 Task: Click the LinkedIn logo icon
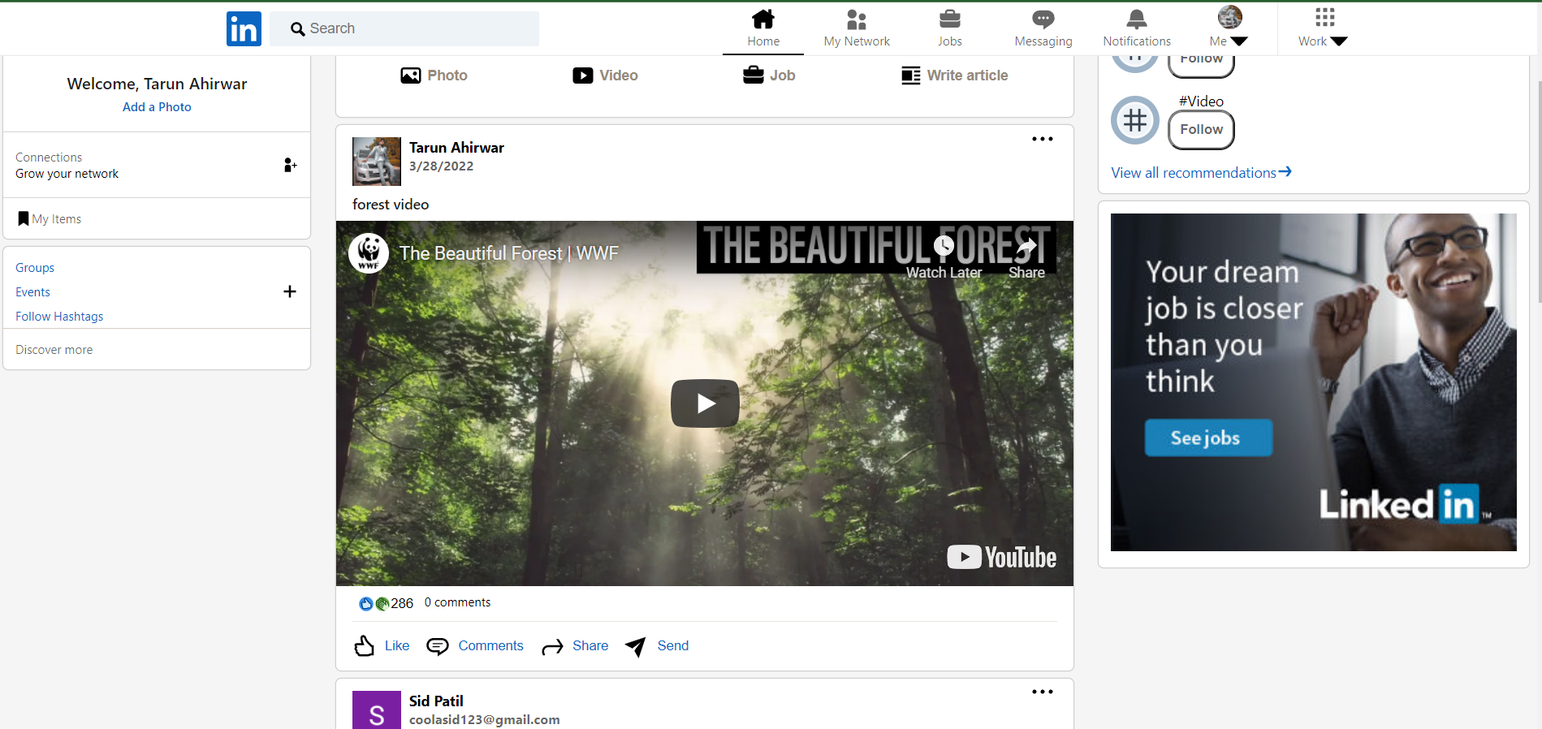pos(244,29)
